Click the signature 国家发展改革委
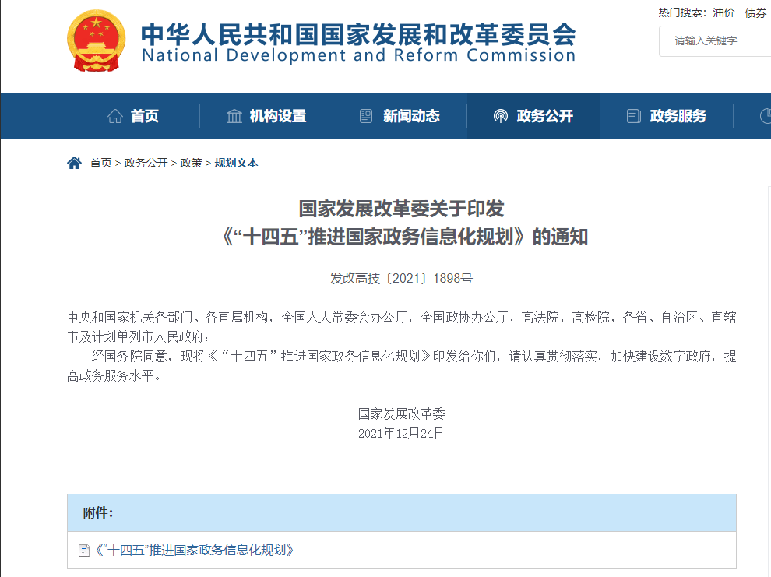The image size is (771, 577). (401, 413)
